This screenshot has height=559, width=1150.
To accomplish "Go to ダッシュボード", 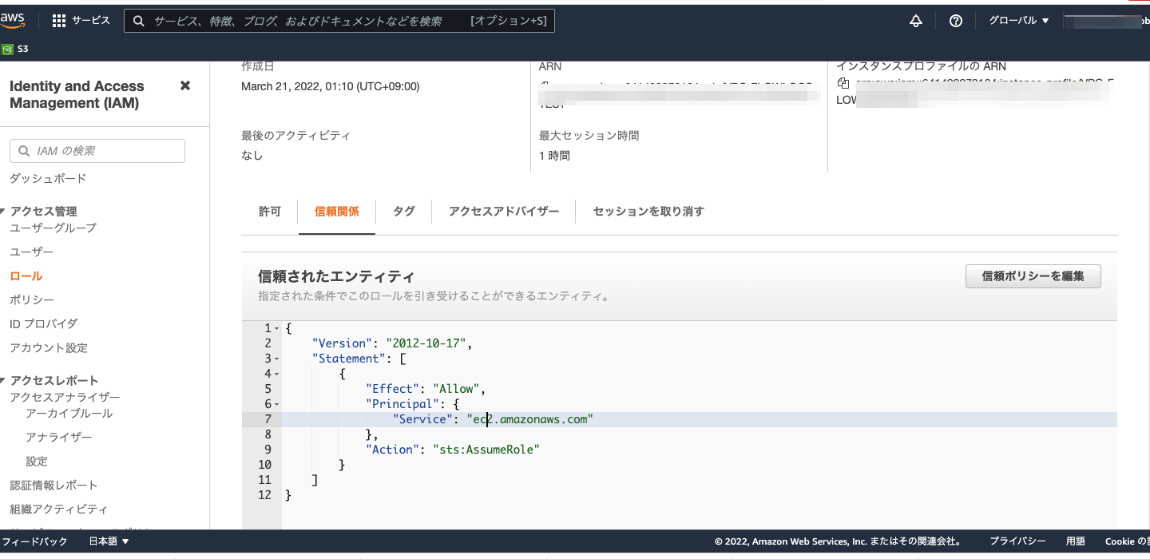I will (48, 179).
